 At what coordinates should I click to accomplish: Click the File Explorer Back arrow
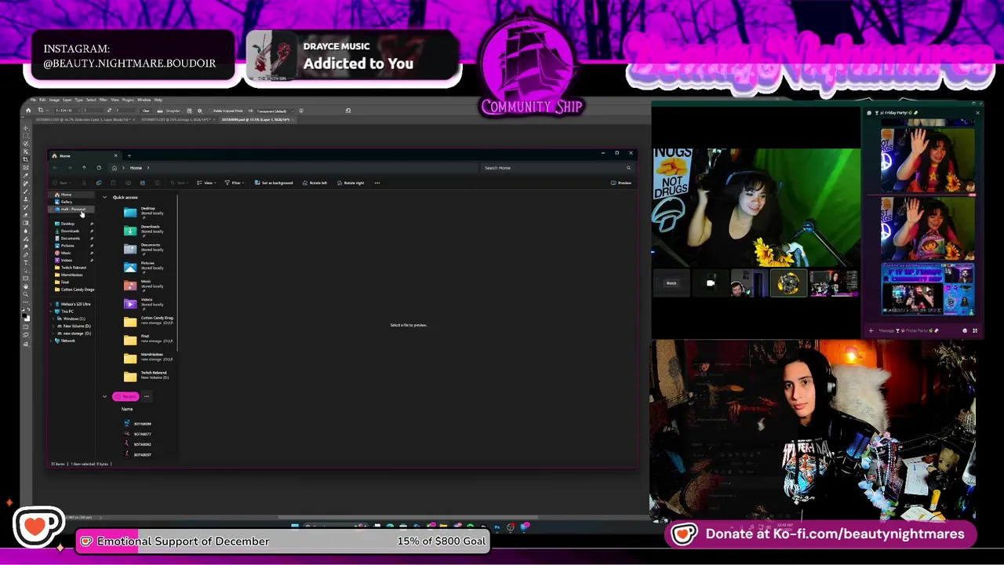coord(55,168)
